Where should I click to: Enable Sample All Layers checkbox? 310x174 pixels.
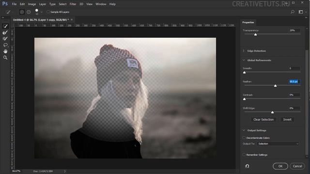(x=48, y=12)
